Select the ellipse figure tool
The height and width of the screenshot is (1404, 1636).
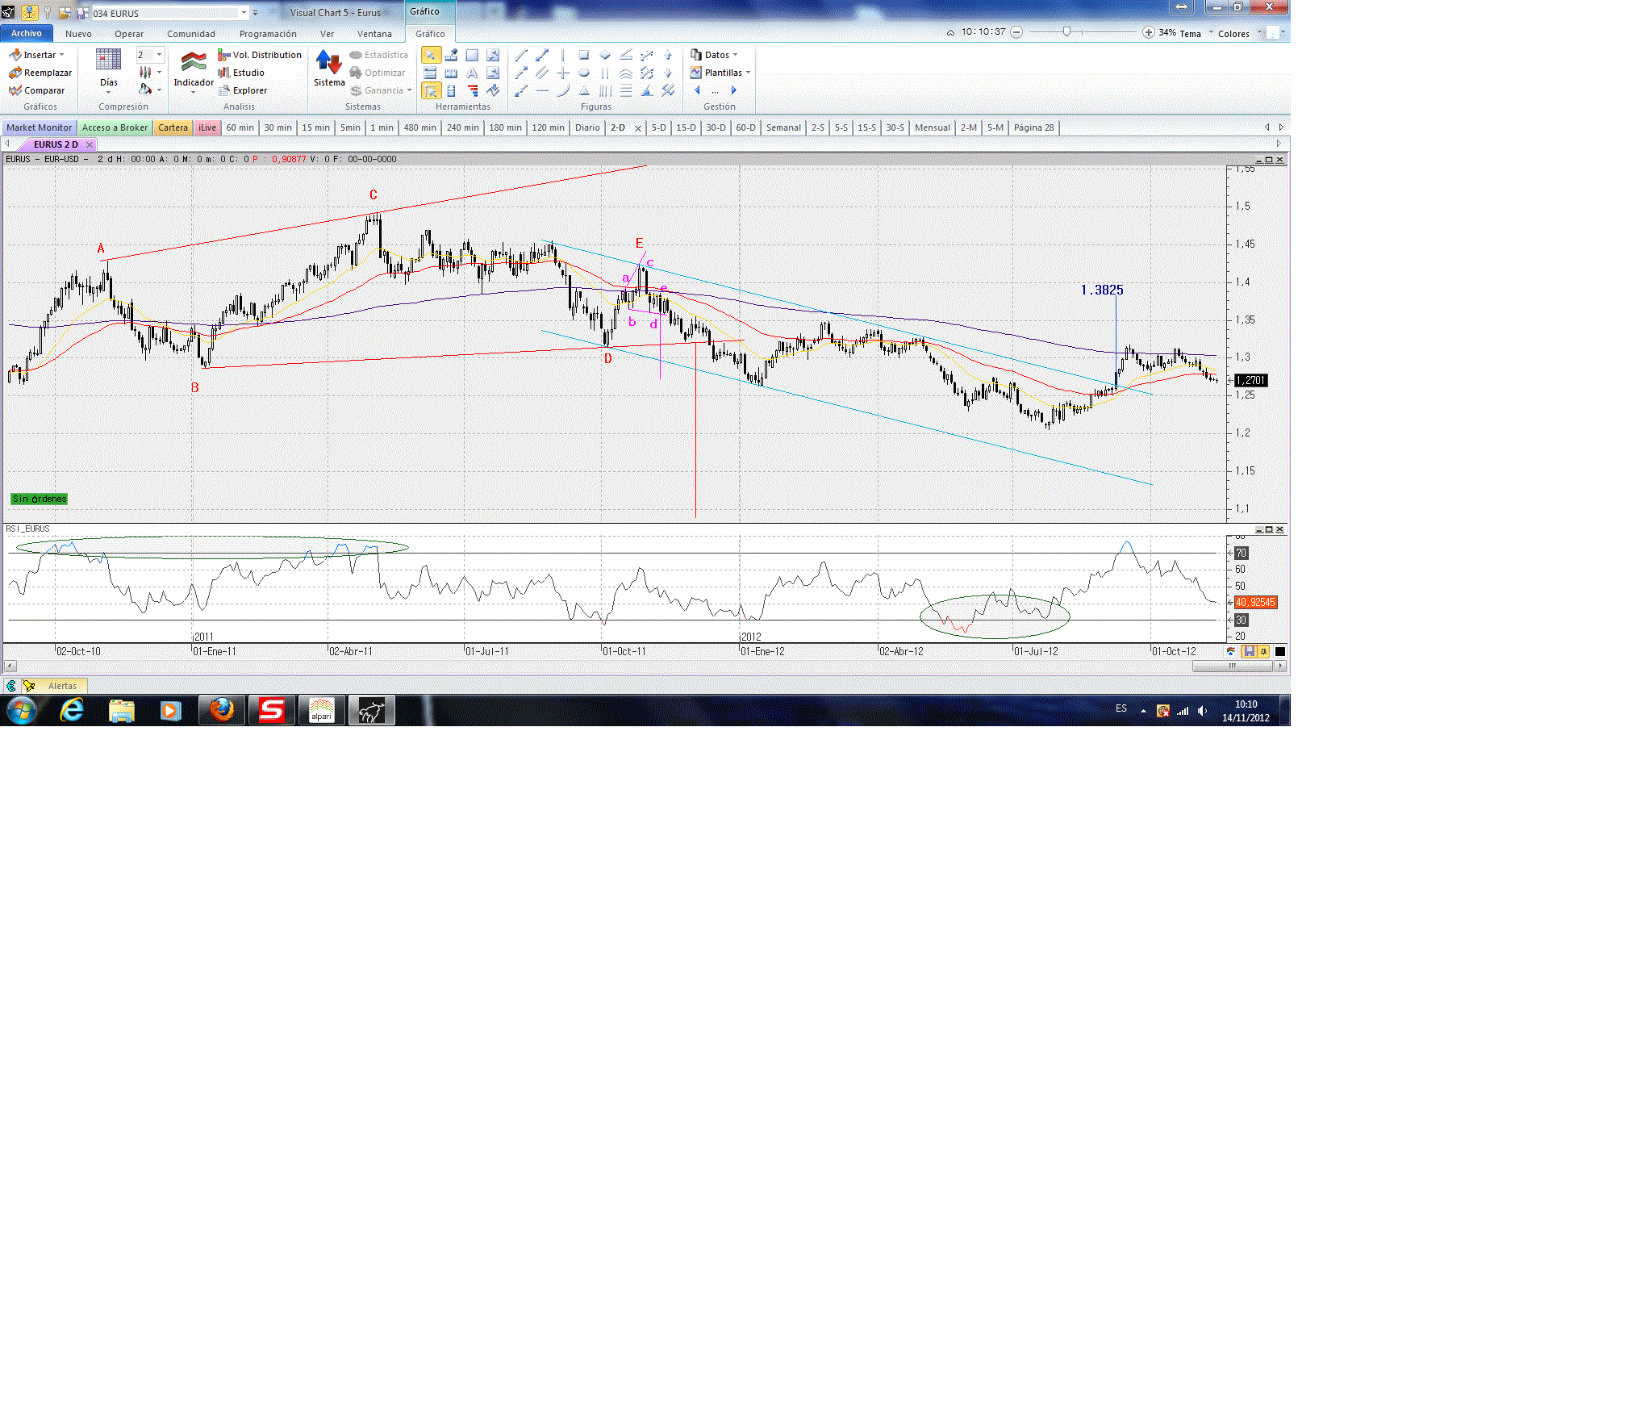(584, 73)
